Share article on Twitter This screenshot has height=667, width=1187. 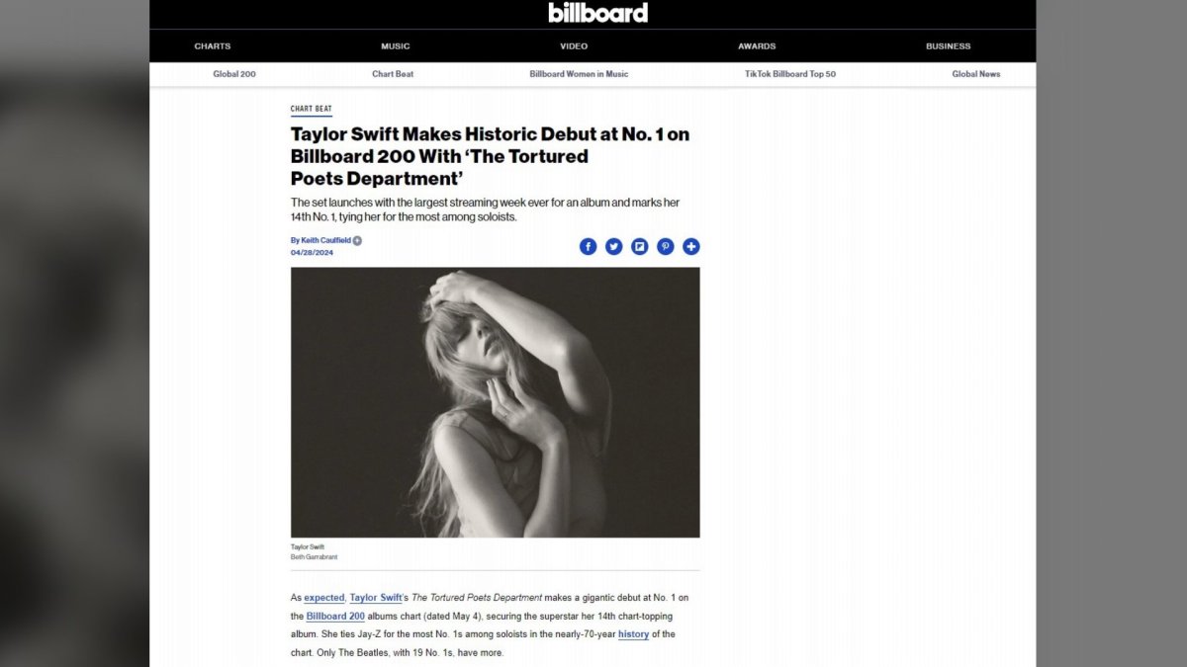[x=613, y=247]
